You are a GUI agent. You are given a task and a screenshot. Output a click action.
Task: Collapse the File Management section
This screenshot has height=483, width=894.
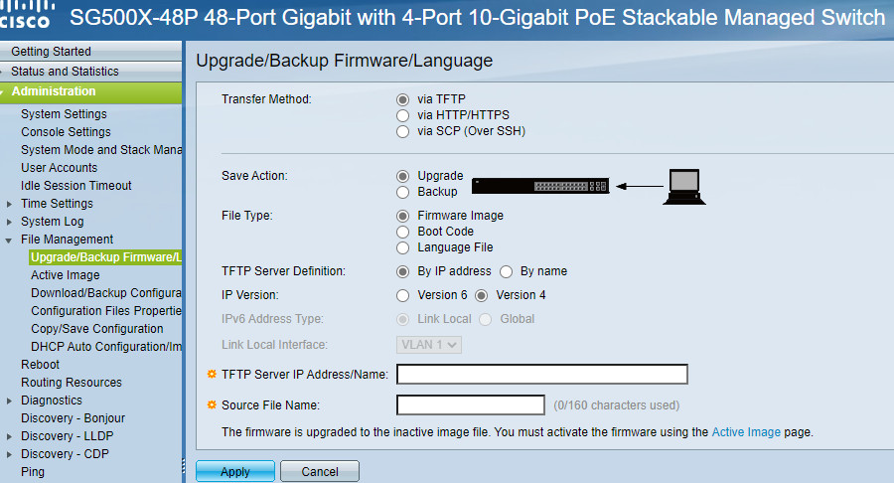click(9, 241)
